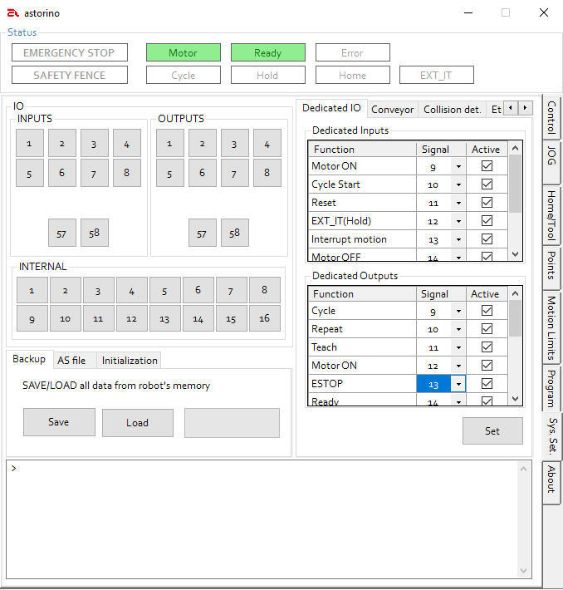Click the Save backup button
563x590 pixels.
point(59,422)
